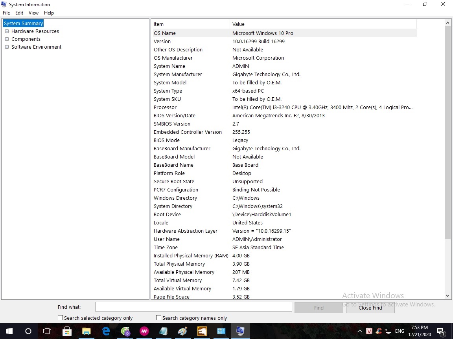Open the Action Center notifications icon
The width and height of the screenshot is (453, 339).
[440, 331]
